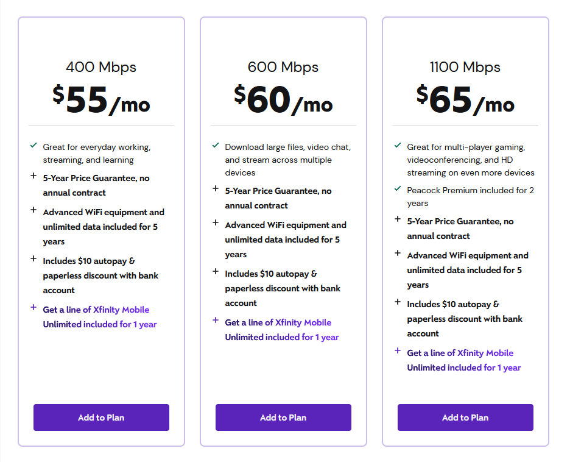Screen dimensions: 570x462
Task: Click the plus icon beside Advanced WiFi equipment in the 1100 Mbps plan
Action: coord(398,253)
